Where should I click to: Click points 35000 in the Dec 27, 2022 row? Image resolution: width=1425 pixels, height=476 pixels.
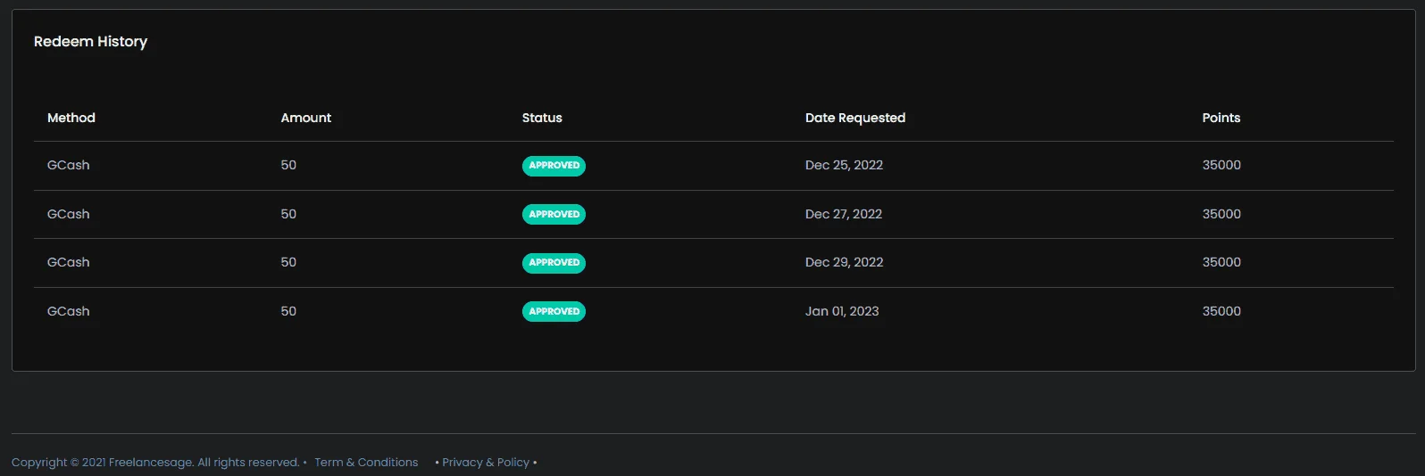(1221, 214)
